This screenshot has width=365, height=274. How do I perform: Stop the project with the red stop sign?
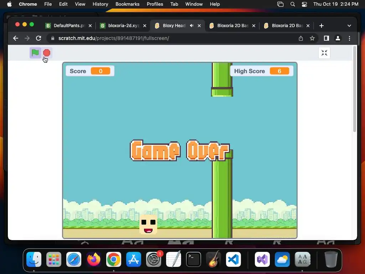[47, 53]
